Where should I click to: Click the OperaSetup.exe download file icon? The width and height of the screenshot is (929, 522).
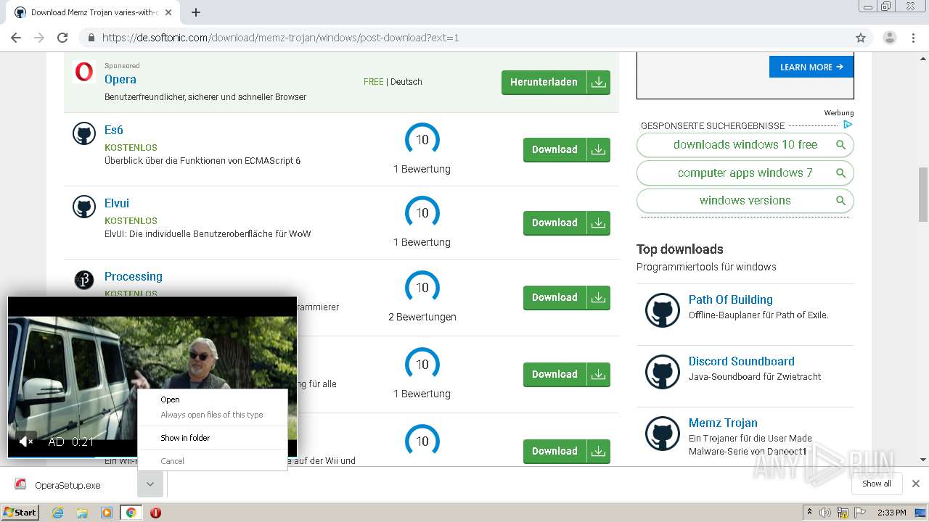point(21,485)
